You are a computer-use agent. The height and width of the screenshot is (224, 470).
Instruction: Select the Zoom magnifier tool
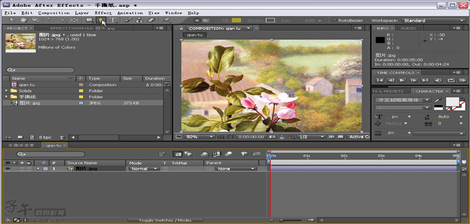35,20
